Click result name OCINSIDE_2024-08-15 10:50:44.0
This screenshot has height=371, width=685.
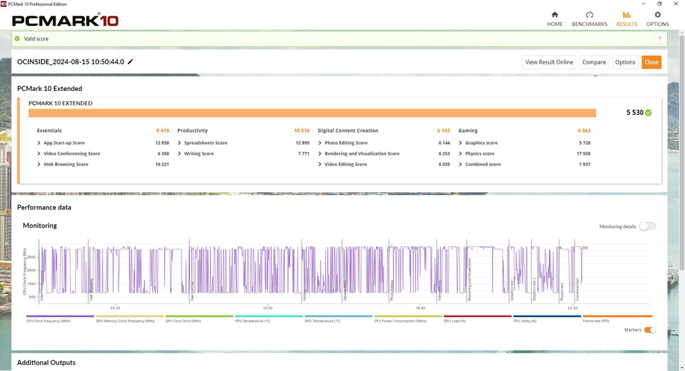[x=71, y=62]
